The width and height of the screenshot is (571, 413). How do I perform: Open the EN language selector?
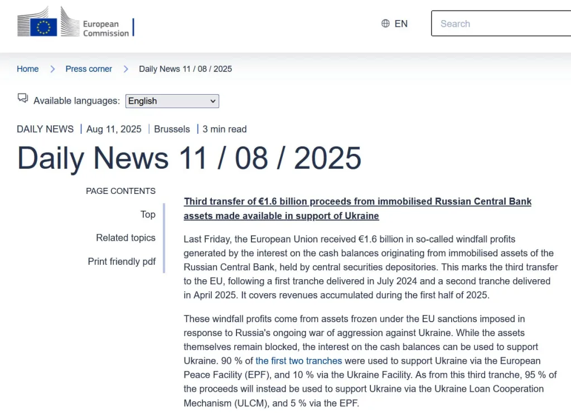400,23
